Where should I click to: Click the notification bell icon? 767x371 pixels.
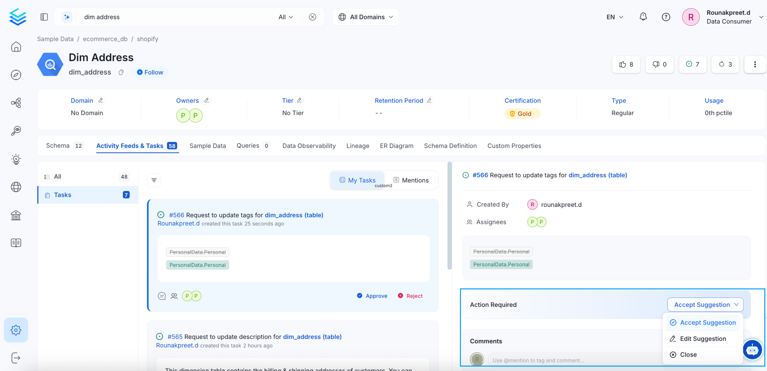coord(643,17)
